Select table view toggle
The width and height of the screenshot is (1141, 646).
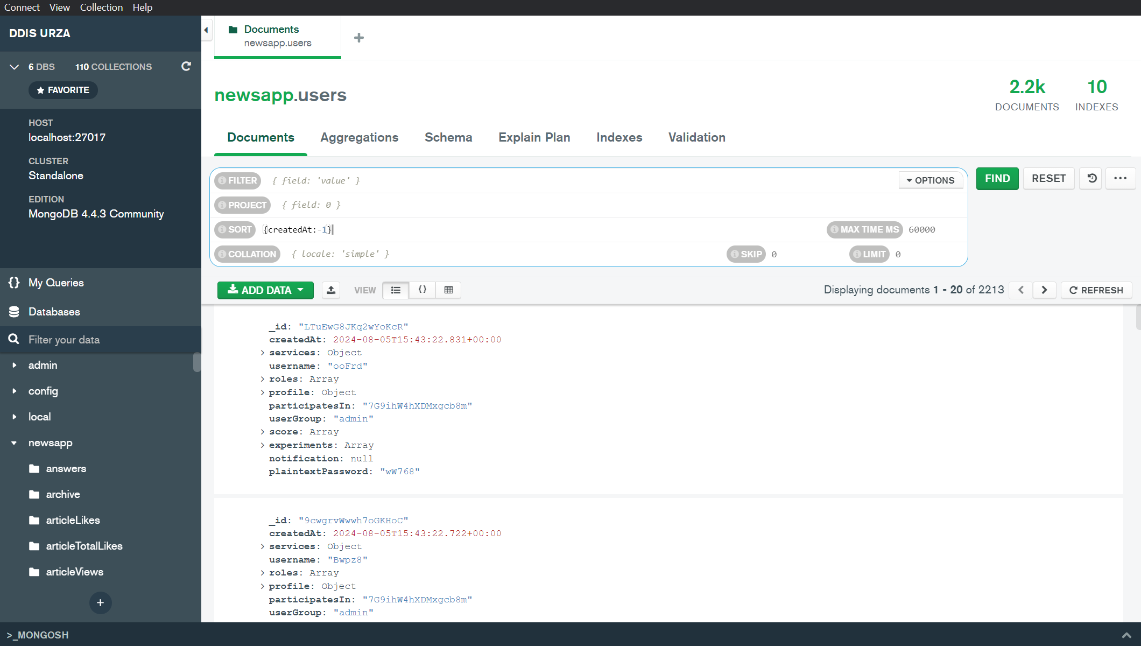[449, 290]
